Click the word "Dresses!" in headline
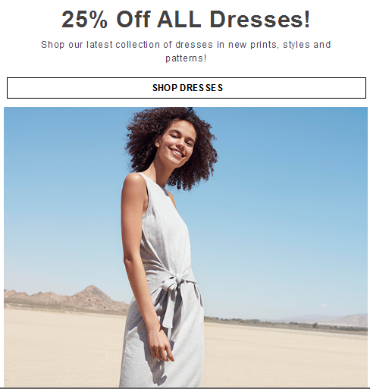 (260, 19)
